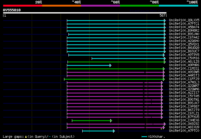
Task: Open the UniRef100_Q2QWM7 hit label
Action: pyautogui.click(x=184, y=86)
